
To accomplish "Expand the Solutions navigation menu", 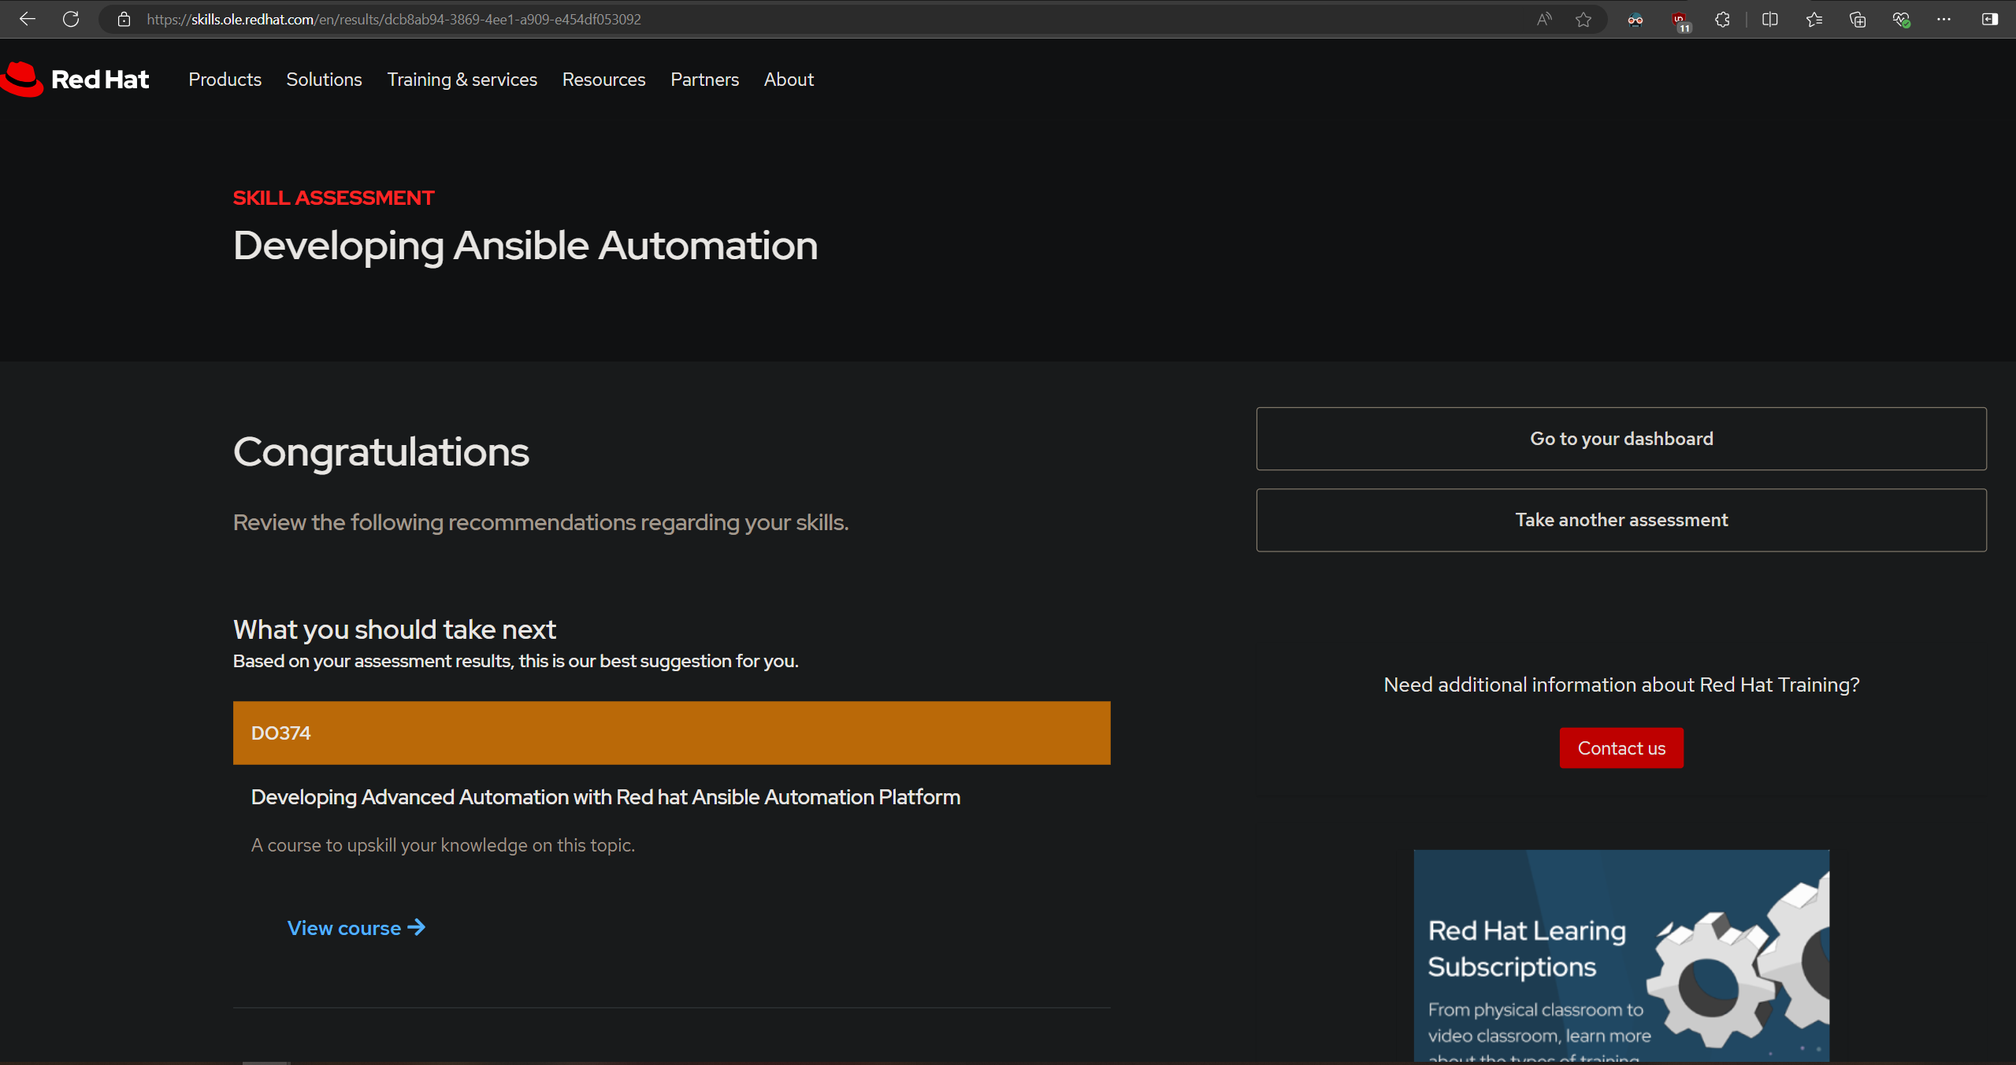I will [324, 79].
